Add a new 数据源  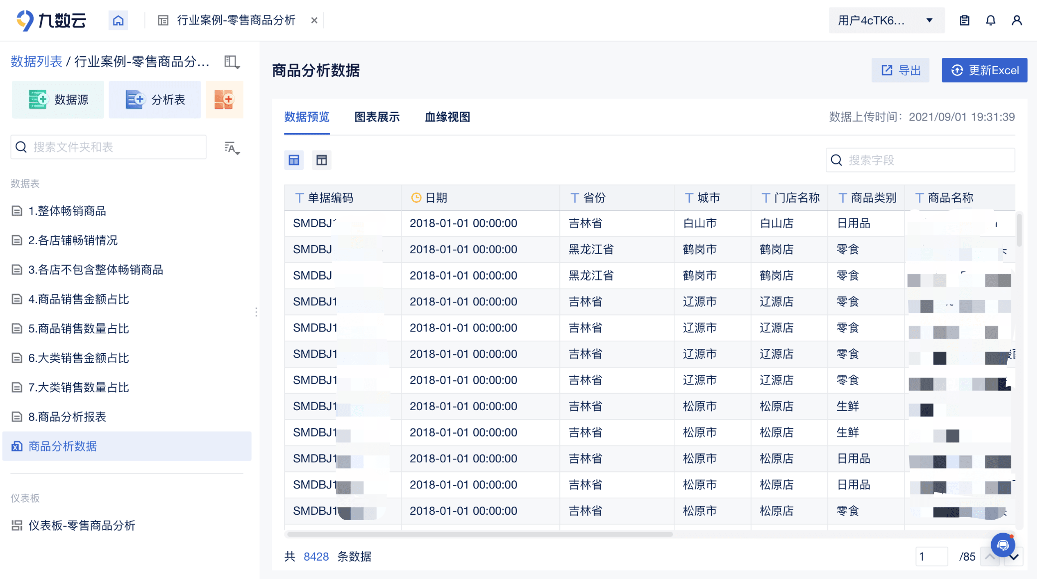[x=58, y=100]
